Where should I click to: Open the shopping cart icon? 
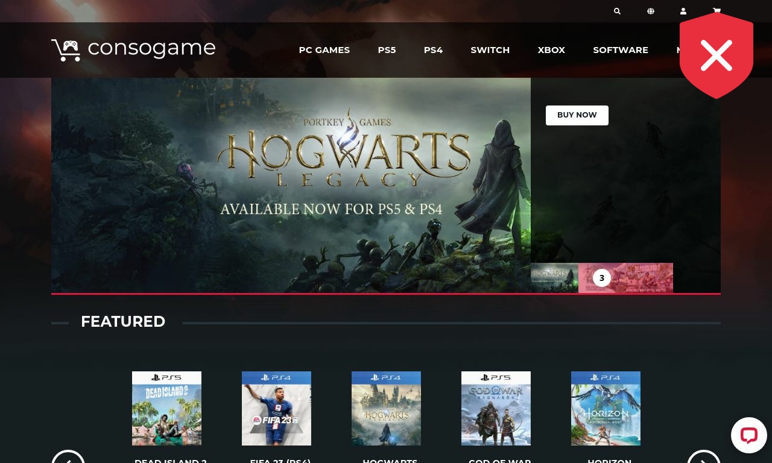717,10
